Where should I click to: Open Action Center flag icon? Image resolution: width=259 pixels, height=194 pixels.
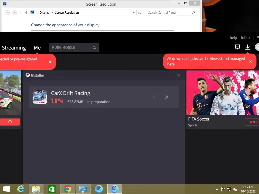pos(223,189)
